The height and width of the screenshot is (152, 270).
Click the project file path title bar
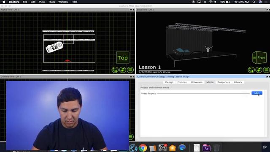[x=203, y=76]
